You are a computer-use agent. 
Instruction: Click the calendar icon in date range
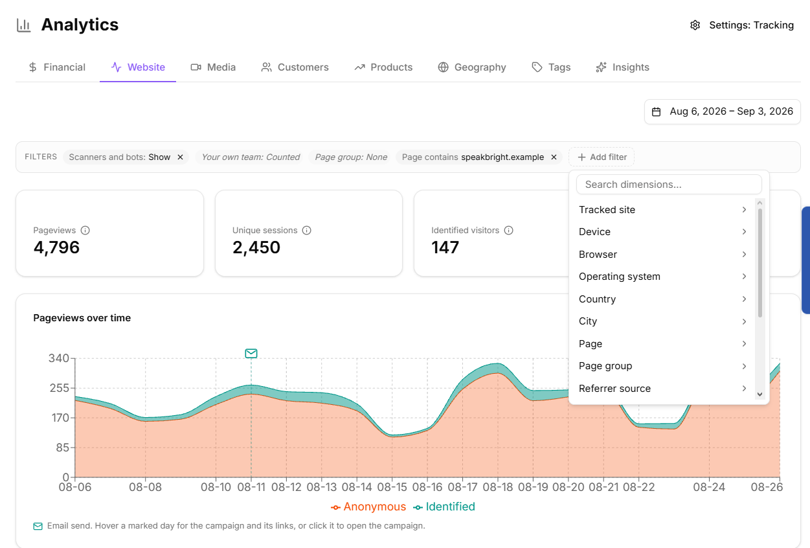coord(656,112)
